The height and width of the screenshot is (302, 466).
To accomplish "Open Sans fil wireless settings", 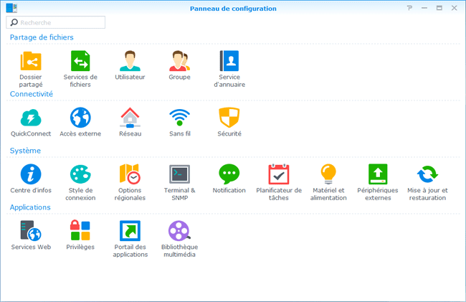I will click(179, 117).
